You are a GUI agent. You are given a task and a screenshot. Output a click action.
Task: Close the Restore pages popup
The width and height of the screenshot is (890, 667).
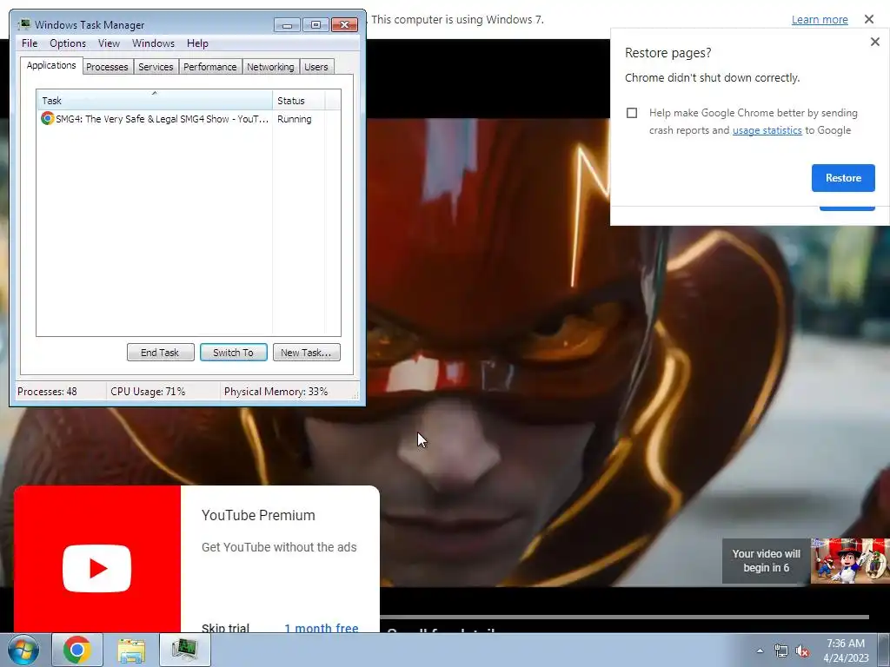874,42
